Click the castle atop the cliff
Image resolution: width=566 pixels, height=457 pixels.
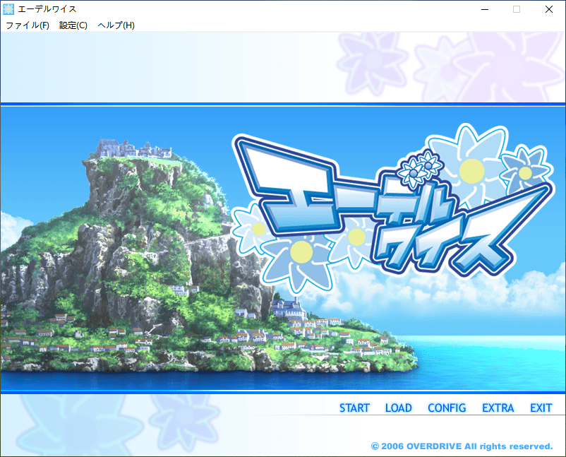click(x=134, y=149)
